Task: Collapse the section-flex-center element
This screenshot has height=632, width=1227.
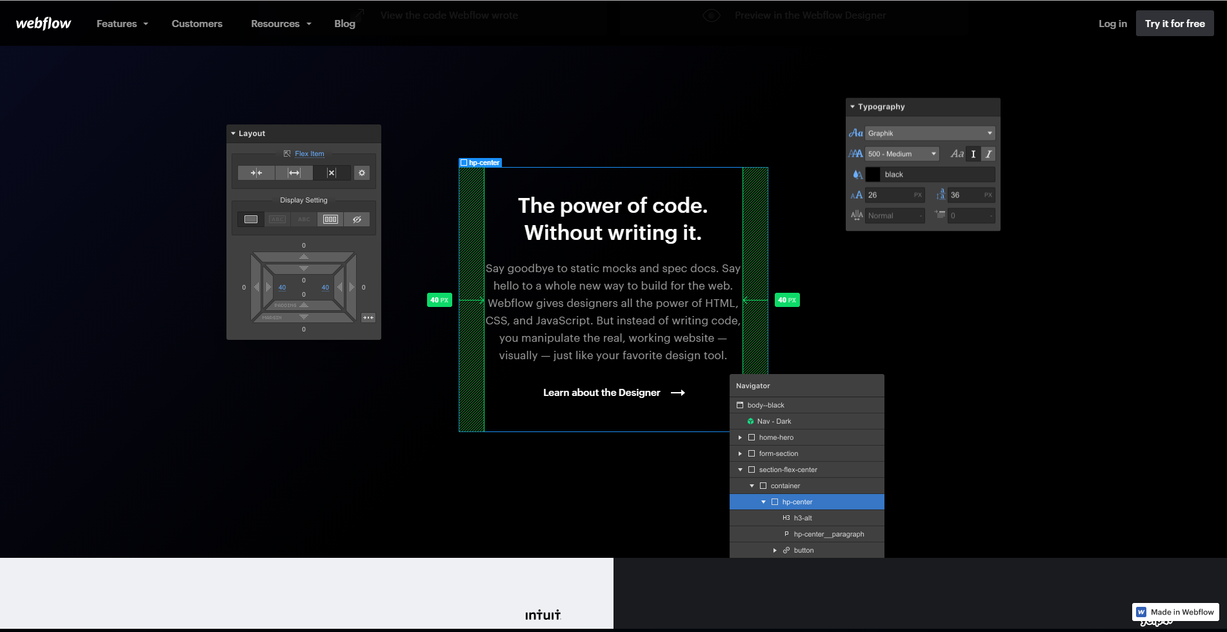Action: pyautogui.click(x=740, y=469)
